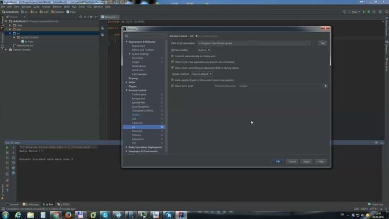The width and height of the screenshot is (389, 219).
Task: Open the File menu in IntelliJ
Action: coord(3,7)
